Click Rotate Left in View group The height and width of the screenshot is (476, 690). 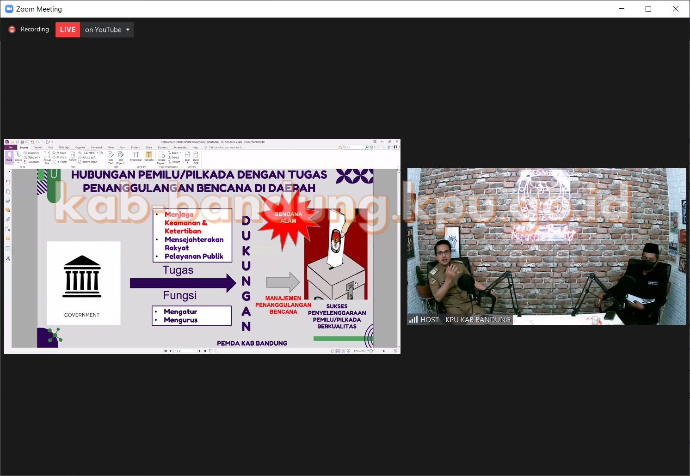coord(88,157)
